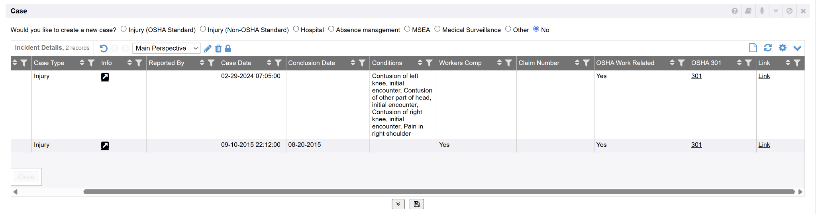
Task: Click the padlock lock icon
Action: coord(228,49)
